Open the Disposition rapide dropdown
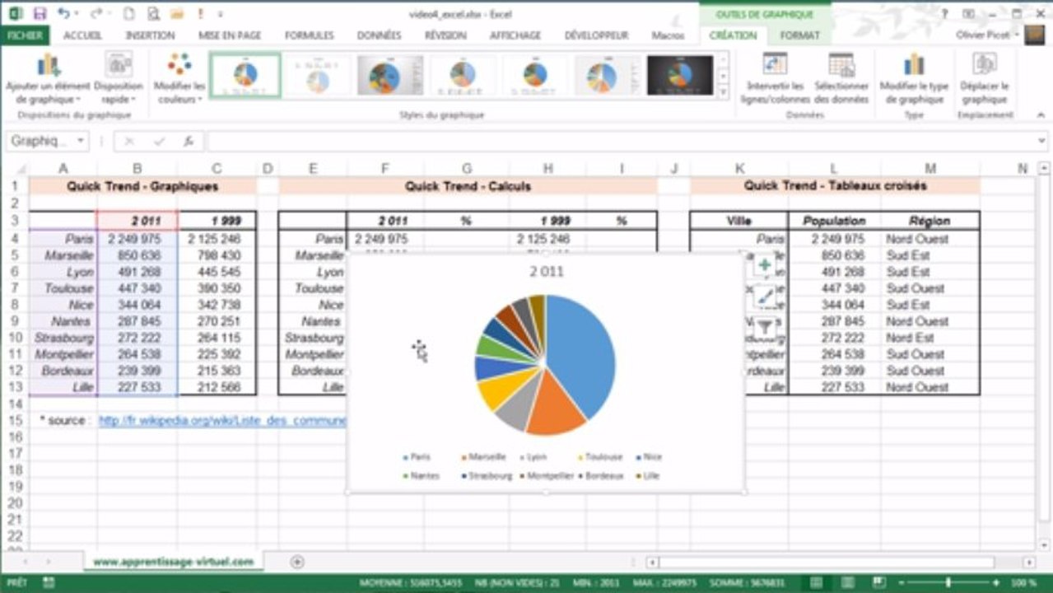Viewport: 1053px width, 593px height. (119, 79)
